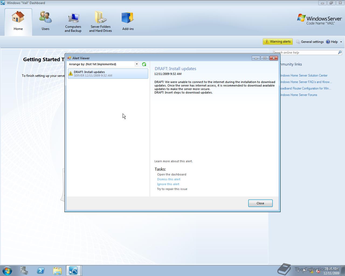This screenshot has height=276, width=345.
Task: Click the search magnifier icon
Action: (340, 53)
